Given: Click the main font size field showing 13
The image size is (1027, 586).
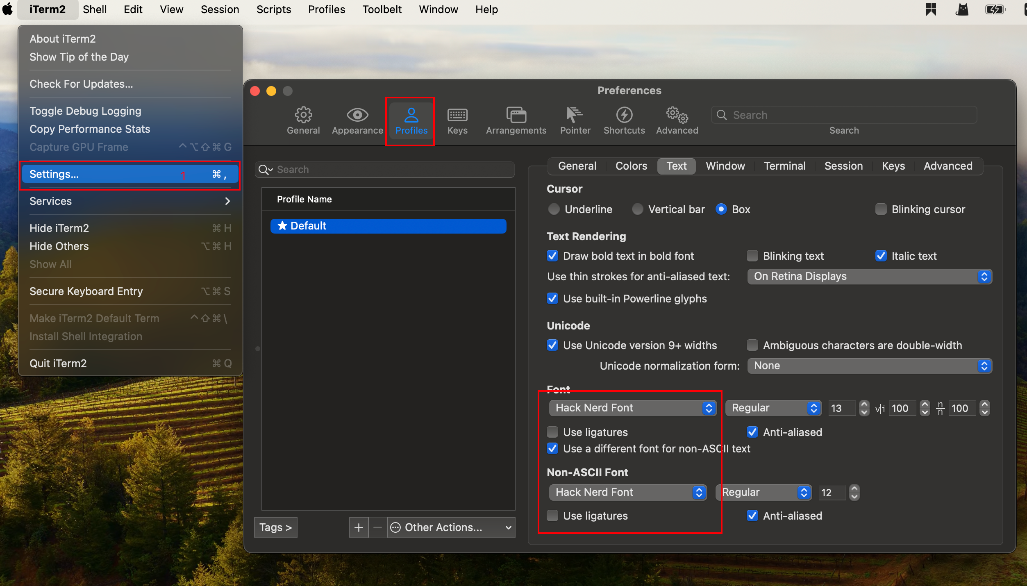Looking at the screenshot, I should [x=842, y=409].
